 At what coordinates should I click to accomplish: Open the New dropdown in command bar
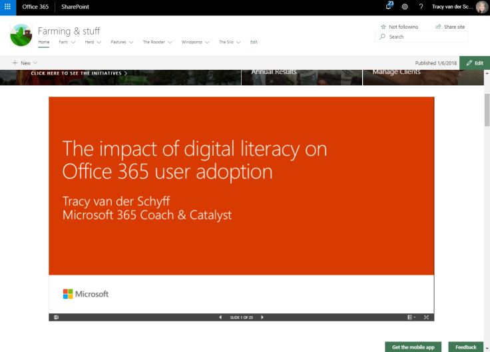pyautogui.click(x=25, y=63)
